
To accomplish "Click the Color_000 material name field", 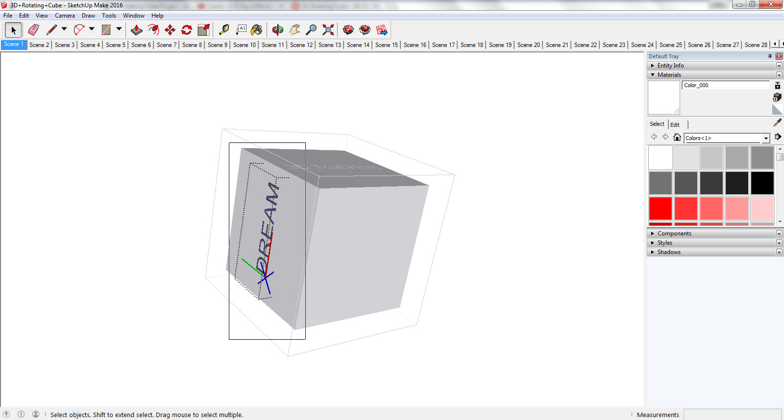I will pos(725,85).
